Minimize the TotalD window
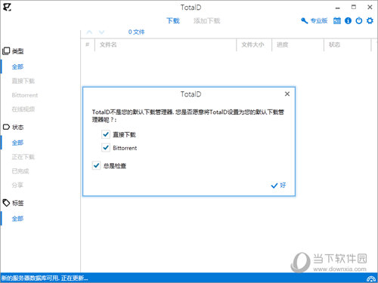The height and width of the screenshot is (283, 378). pos(338,8)
